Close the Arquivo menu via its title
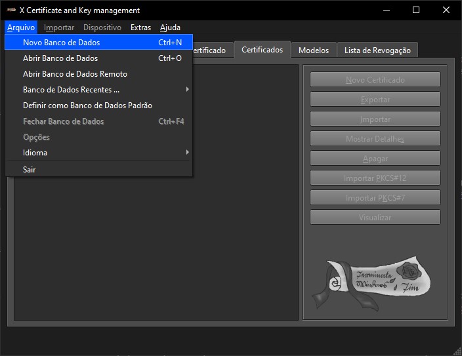Screen dimensions: 462x356 21,28
